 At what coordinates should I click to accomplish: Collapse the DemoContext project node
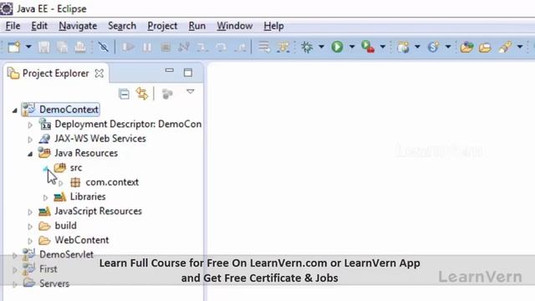tap(15, 110)
